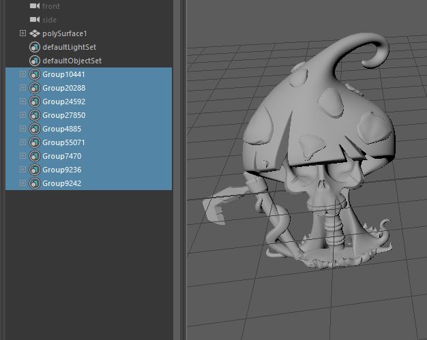Expand the Group27850 set
The width and height of the screenshot is (427, 340).
click(x=23, y=114)
